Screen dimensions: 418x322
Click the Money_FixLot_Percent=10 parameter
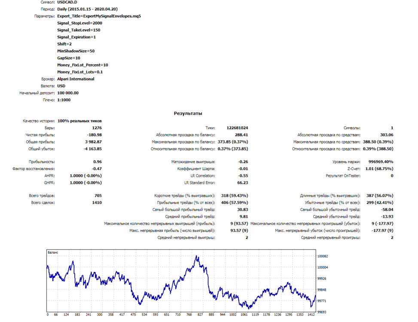[82, 65]
